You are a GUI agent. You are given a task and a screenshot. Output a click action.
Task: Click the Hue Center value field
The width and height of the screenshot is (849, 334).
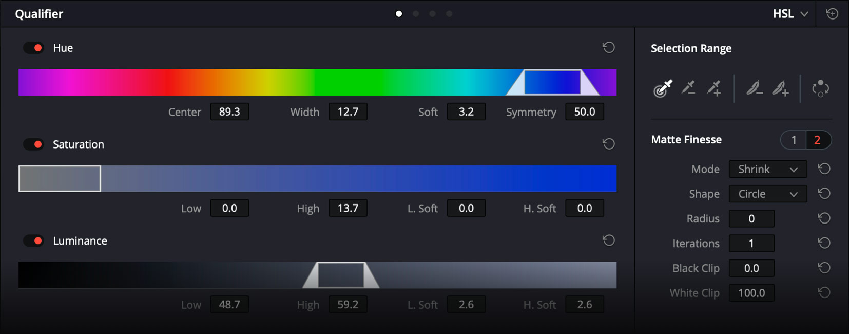[229, 112]
